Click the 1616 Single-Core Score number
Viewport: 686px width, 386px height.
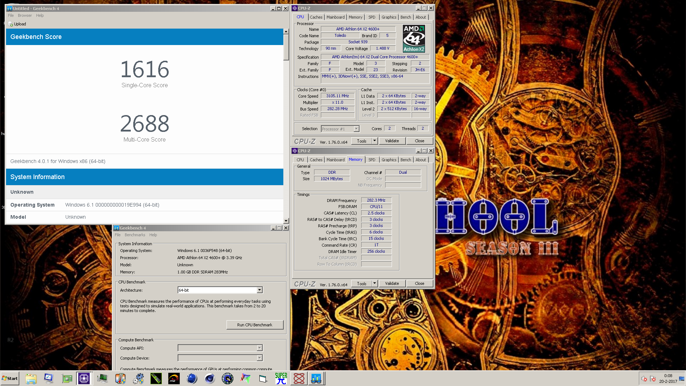[x=145, y=69]
